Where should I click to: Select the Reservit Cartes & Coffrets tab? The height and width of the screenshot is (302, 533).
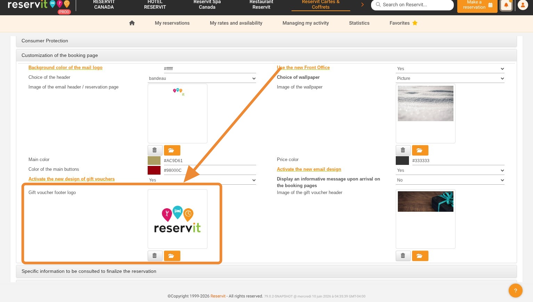coord(321,5)
